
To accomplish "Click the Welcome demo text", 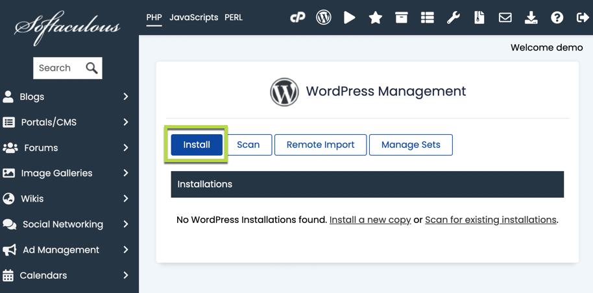I will click(x=547, y=47).
